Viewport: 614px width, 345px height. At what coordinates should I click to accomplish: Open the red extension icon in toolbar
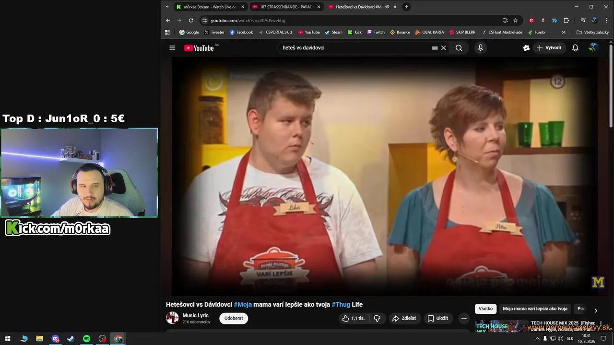pos(531,21)
